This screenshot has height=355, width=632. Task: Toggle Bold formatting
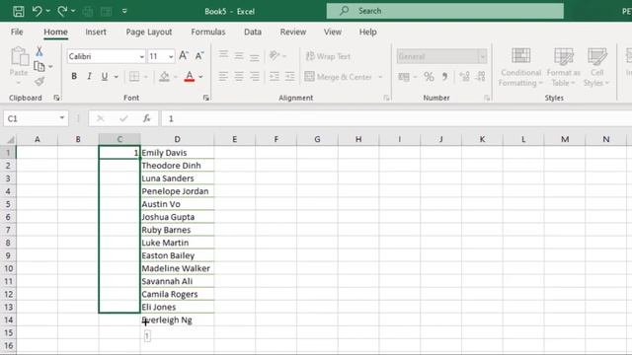pos(74,76)
